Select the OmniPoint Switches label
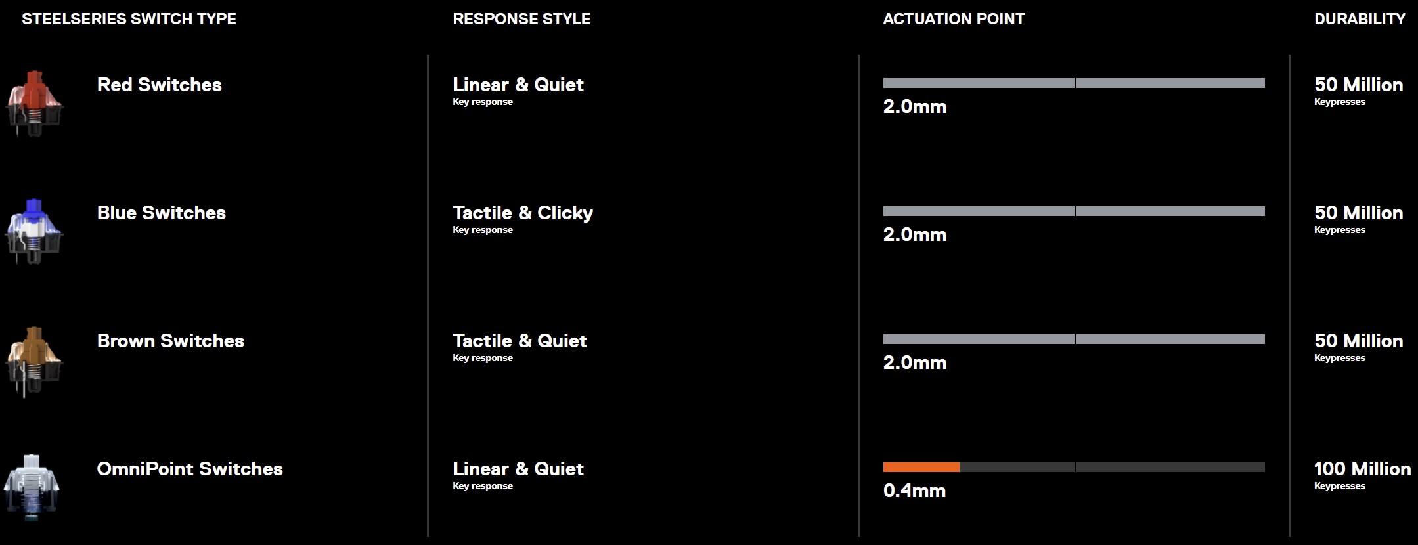Screen dimensions: 1418x545 [190, 469]
